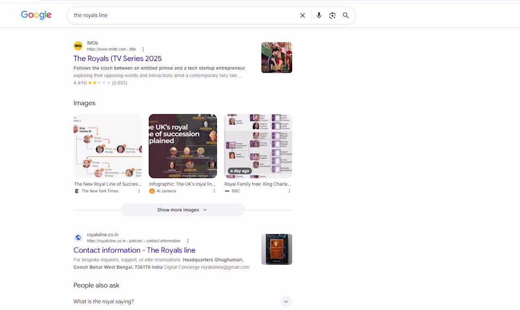Click the chevron beside 'What is the royal saying?'
Viewport: 520px width, 310px height.
click(286, 301)
